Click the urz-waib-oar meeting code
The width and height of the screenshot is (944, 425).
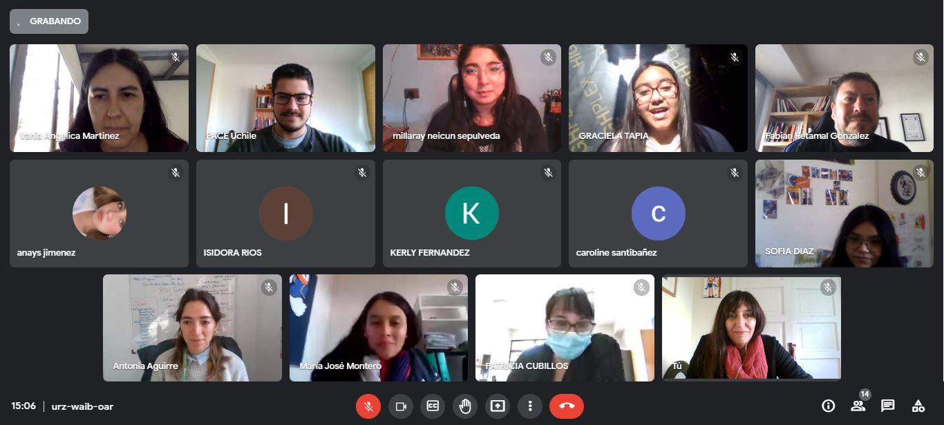tap(82, 406)
